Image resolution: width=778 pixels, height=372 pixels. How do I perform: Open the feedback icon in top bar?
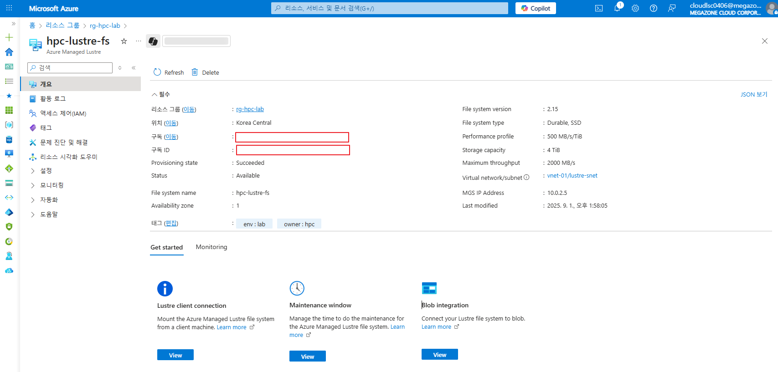672,8
